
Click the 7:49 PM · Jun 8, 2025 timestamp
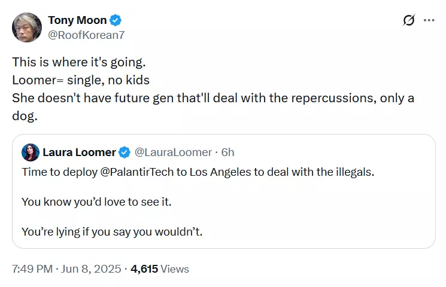66,269
